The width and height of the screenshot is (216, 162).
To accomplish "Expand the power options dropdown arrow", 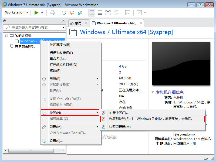I will pyautogui.click(x=42, y=13).
